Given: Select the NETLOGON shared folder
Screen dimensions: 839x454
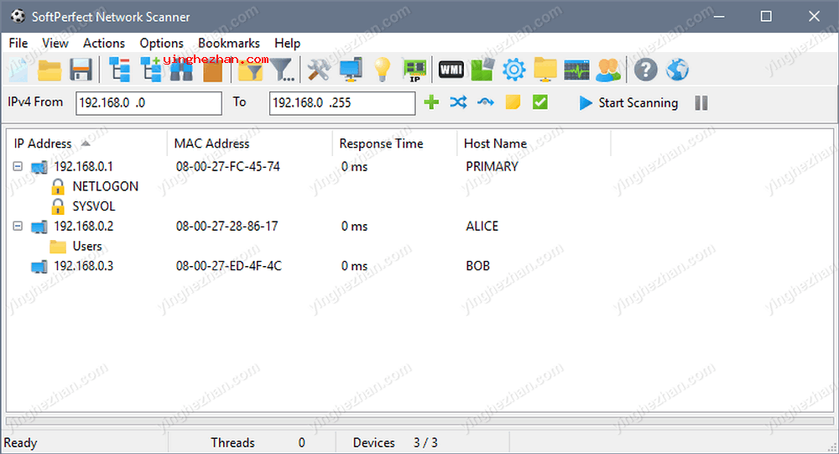Looking at the screenshot, I should (105, 186).
